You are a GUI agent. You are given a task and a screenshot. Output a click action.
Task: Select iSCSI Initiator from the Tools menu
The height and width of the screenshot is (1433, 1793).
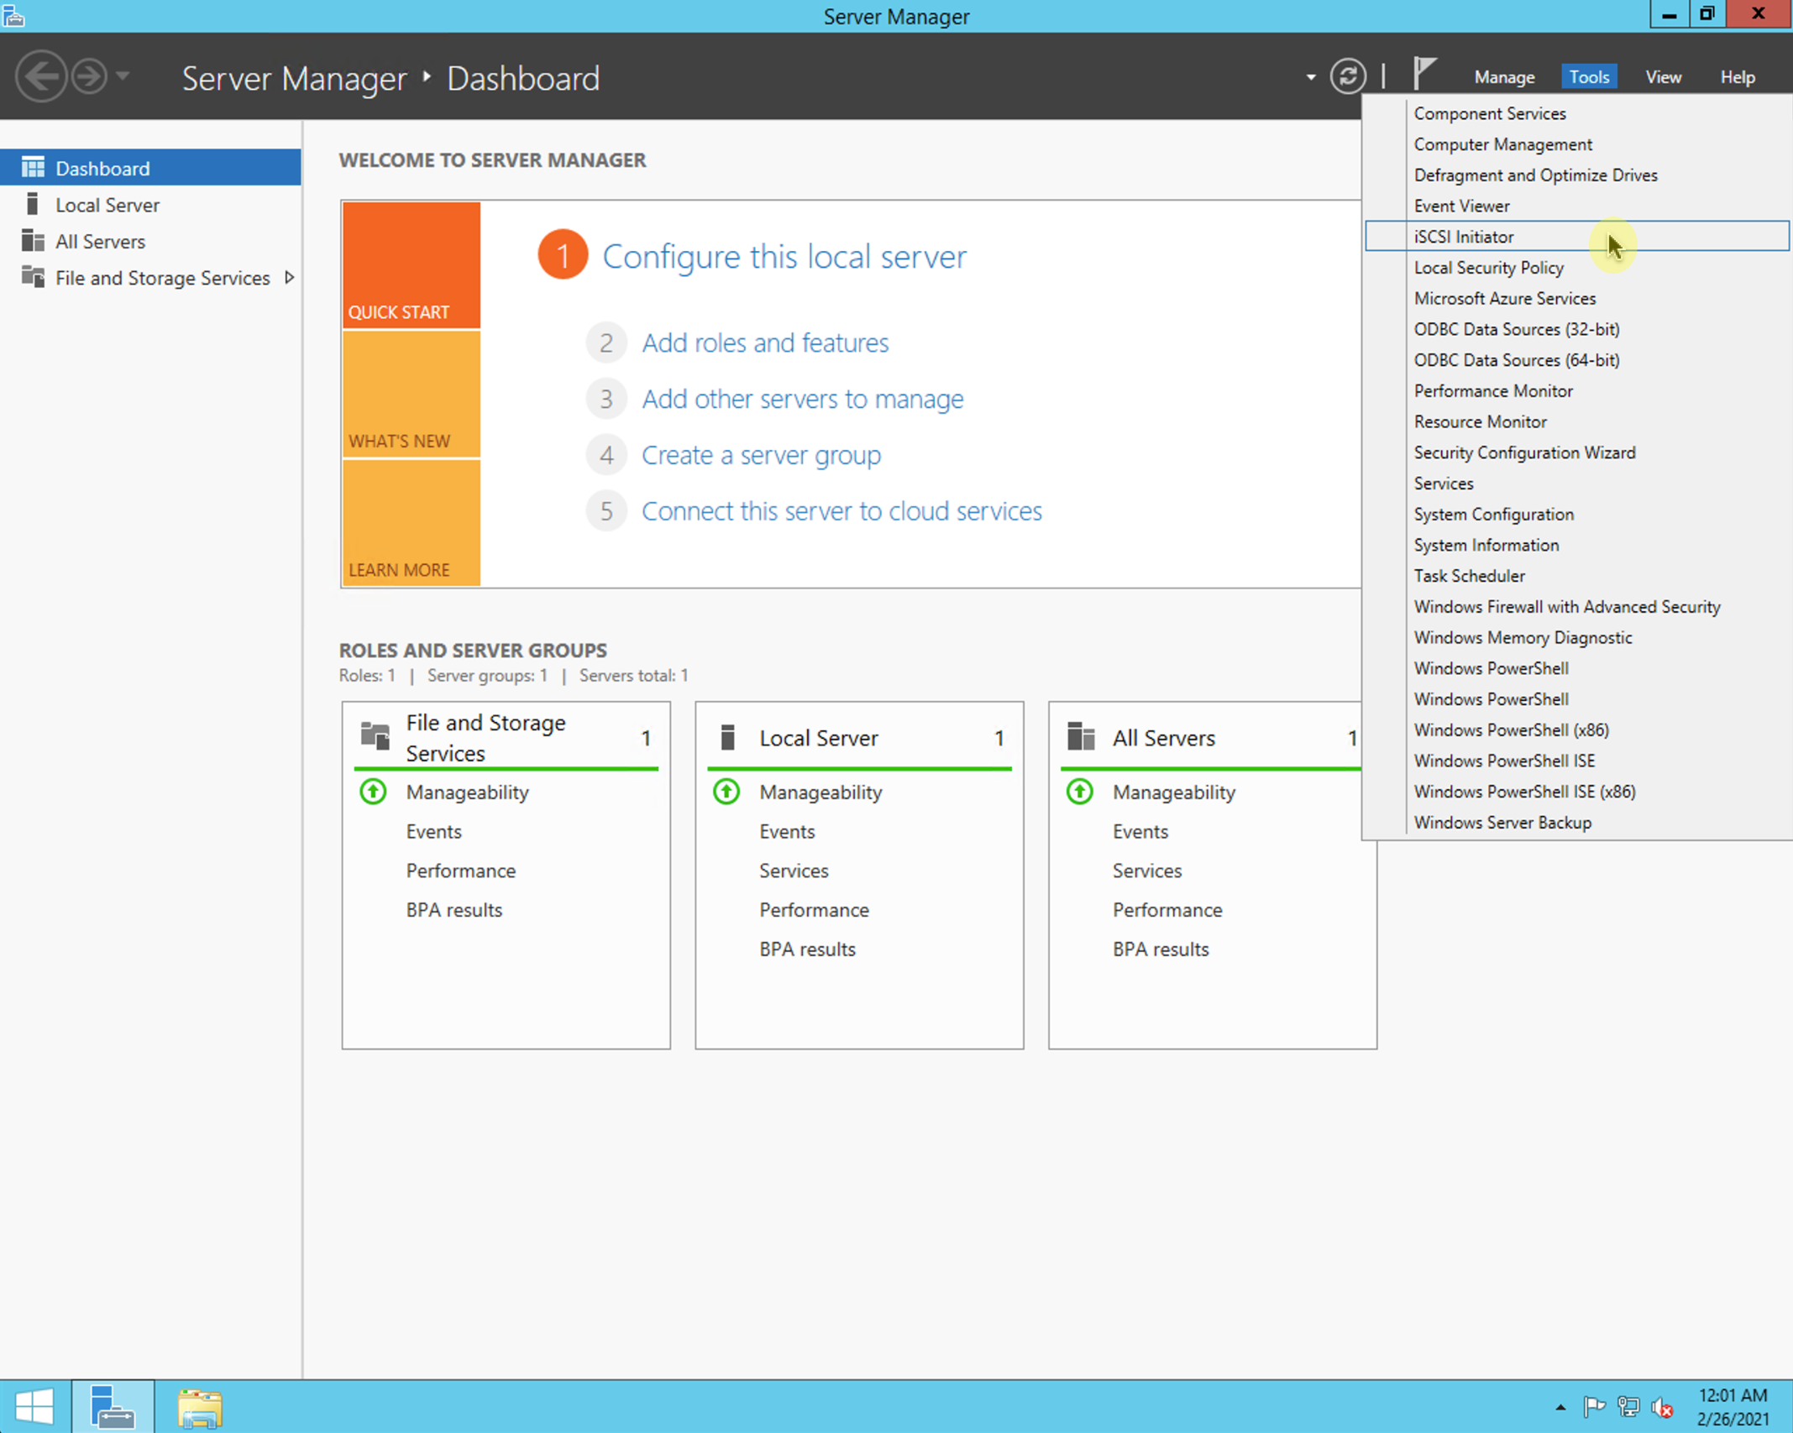pos(1465,236)
